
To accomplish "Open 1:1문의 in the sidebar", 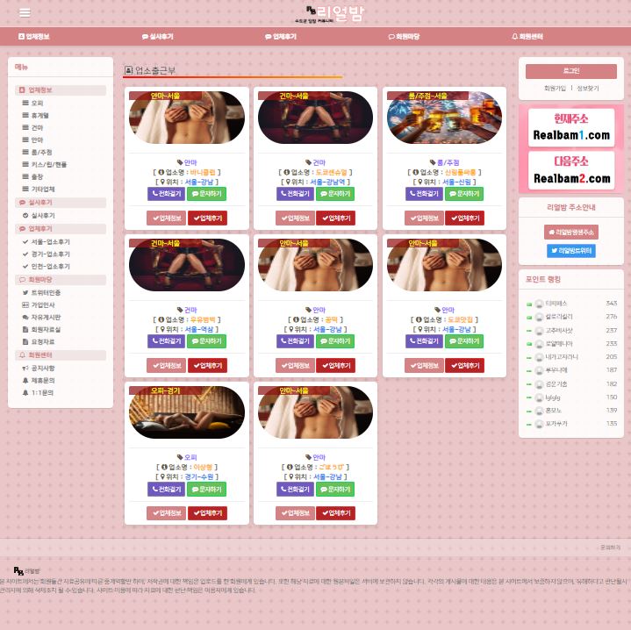I will [x=39, y=392].
